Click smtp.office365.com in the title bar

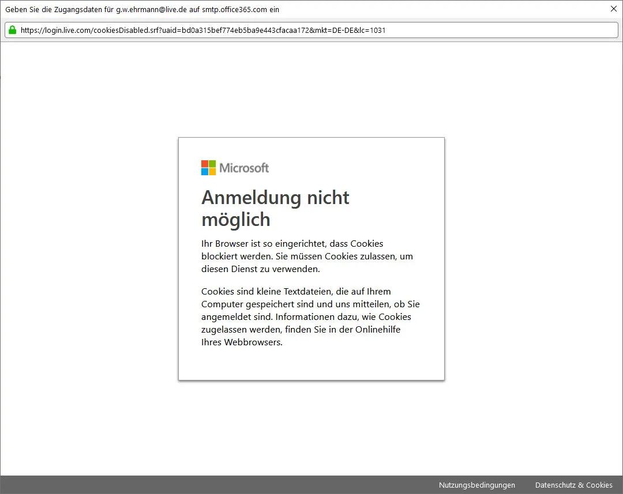234,10
